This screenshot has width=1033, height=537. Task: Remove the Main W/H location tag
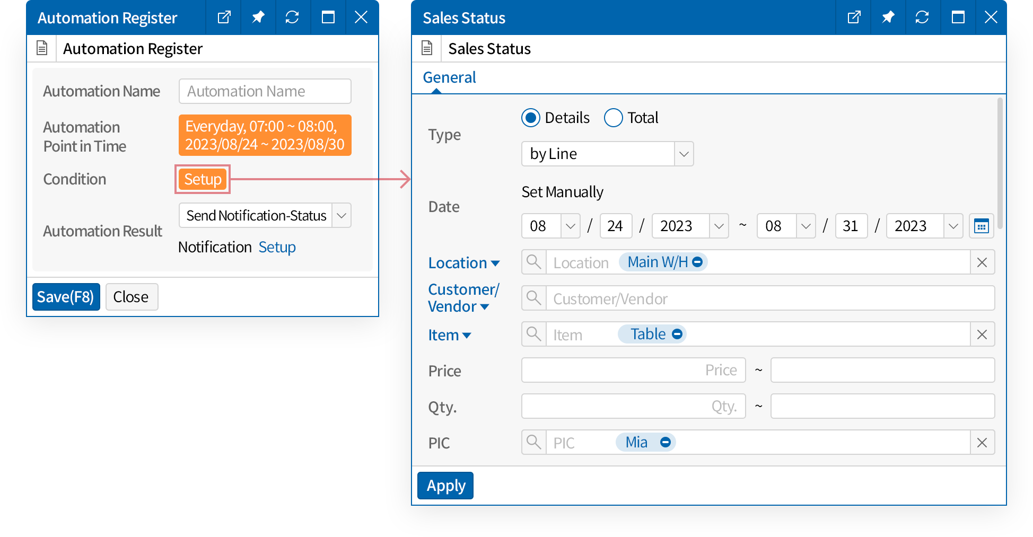[698, 262]
